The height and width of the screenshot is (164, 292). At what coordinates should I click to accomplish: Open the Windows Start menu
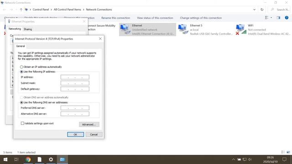(5, 159)
